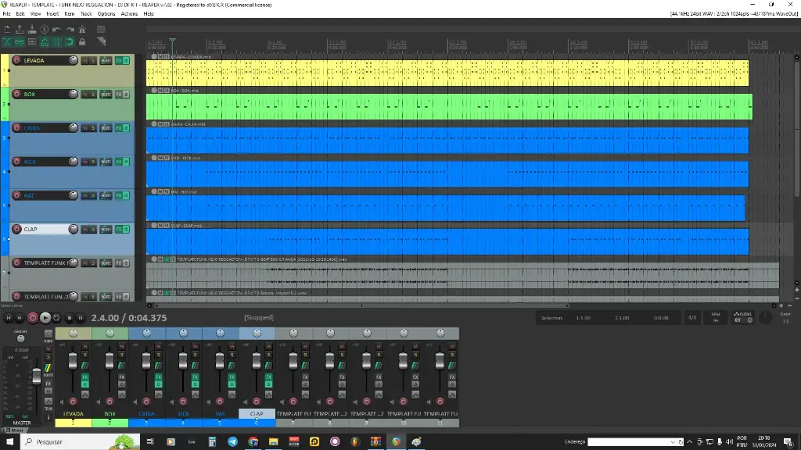Screen dimensions: 801x450
Task: Click FX button on CAIXA mixer channel
Action: click(158, 377)
